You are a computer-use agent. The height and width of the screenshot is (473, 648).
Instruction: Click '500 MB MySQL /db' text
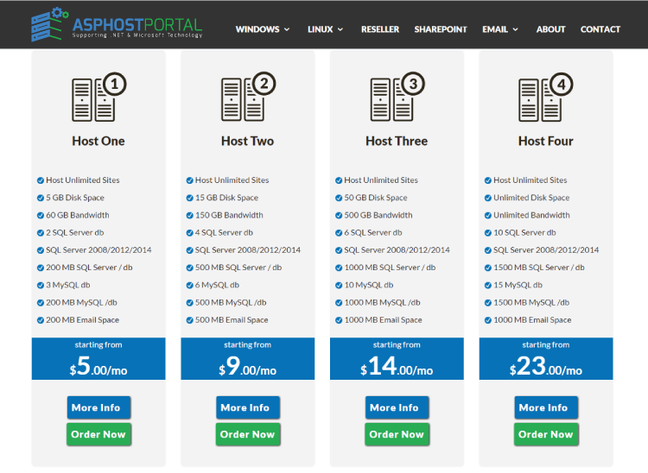point(231,303)
